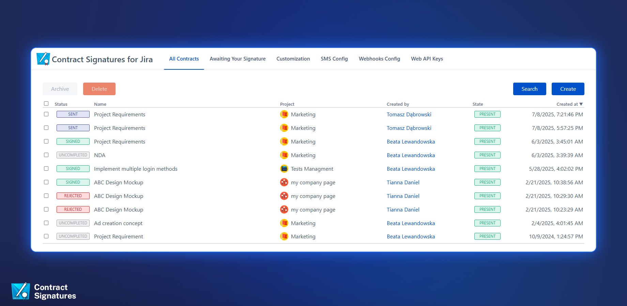Check the ABC Design Mockup signed row
627x306 pixels.
point(46,182)
